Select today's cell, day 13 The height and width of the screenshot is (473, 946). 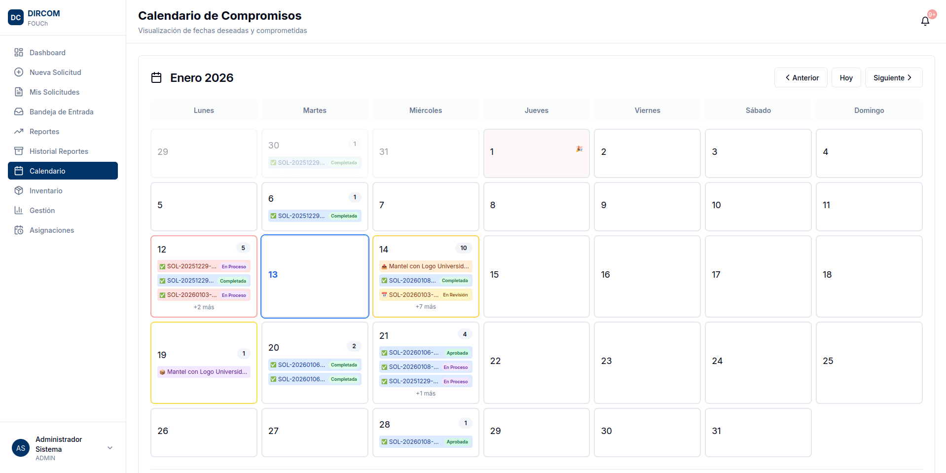(x=315, y=276)
